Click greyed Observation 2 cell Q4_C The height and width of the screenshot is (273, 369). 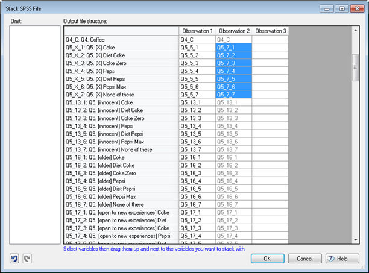[234, 40]
